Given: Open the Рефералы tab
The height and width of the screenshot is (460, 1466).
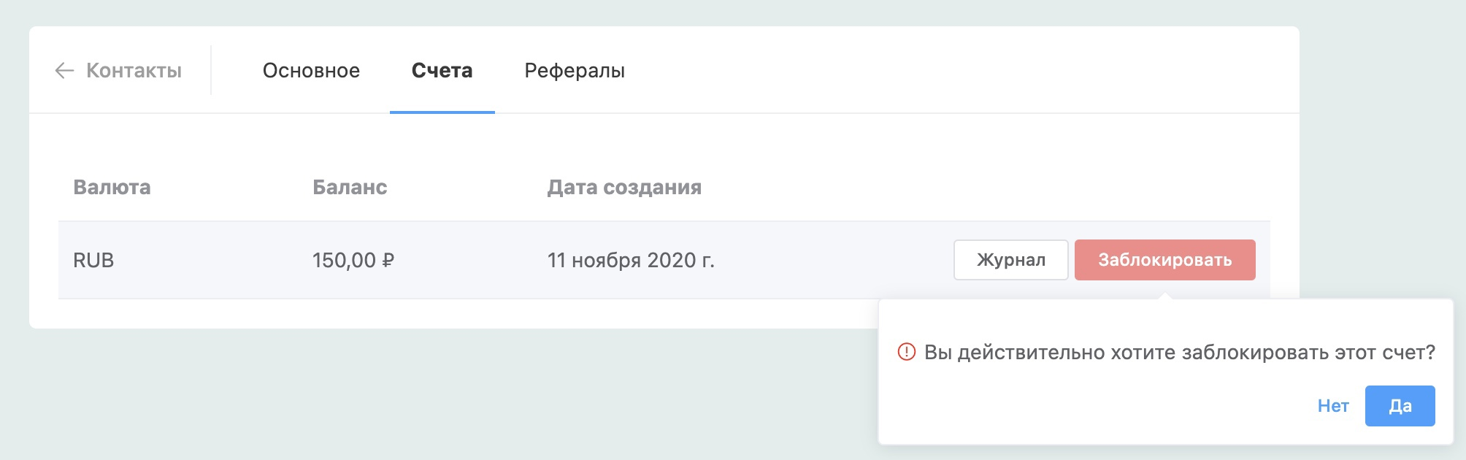Looking at the screenshot, I should 575,71.
